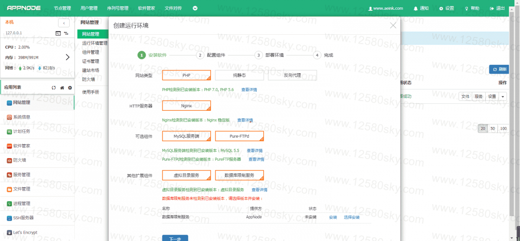Expand system resource details with right arrow
The image size is (520, 241).
point(68,57)
